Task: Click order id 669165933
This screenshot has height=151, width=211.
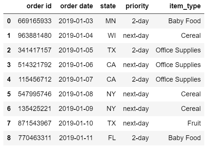Action: [x=35, y=21]
